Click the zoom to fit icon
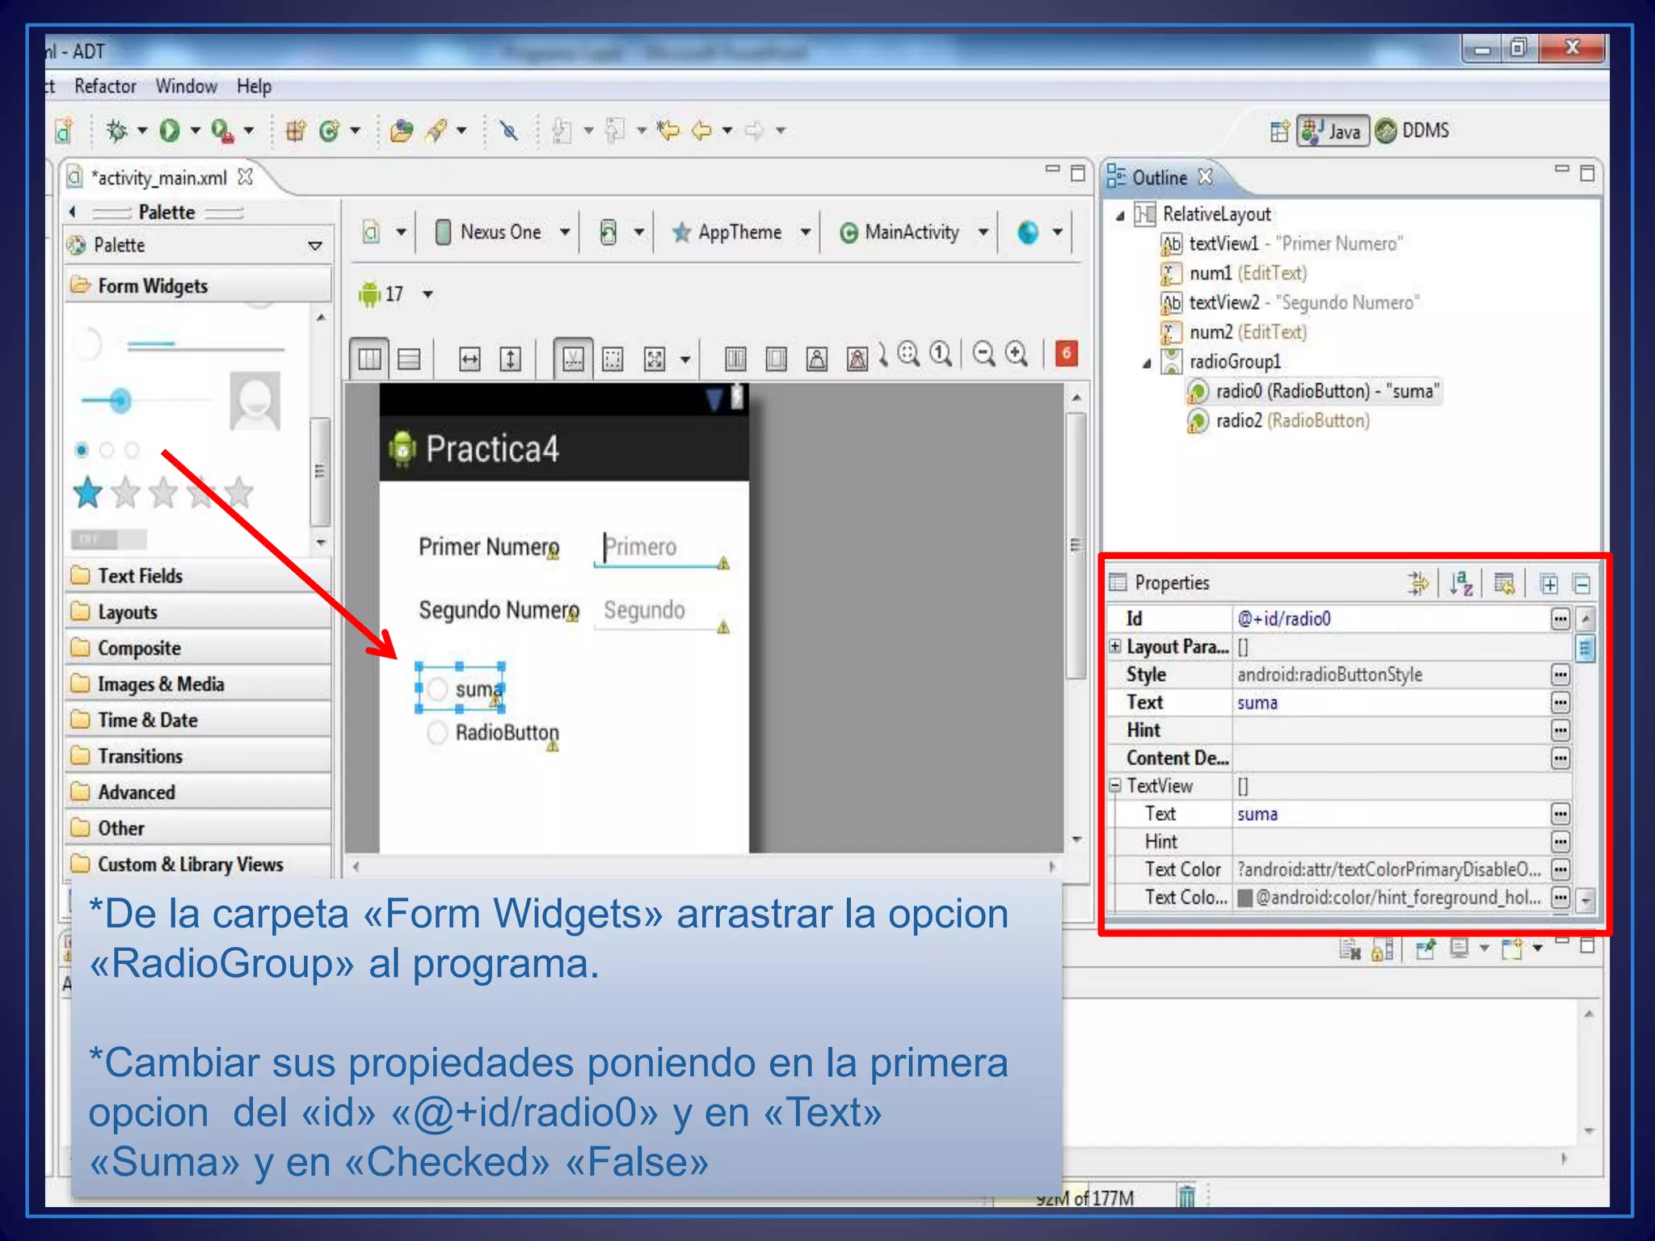The image size is (1655, 1241). pos(908,354)
